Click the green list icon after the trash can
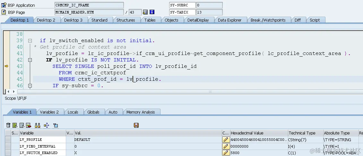This screenshot has height=156, width=363. click(x=15, y=125)
